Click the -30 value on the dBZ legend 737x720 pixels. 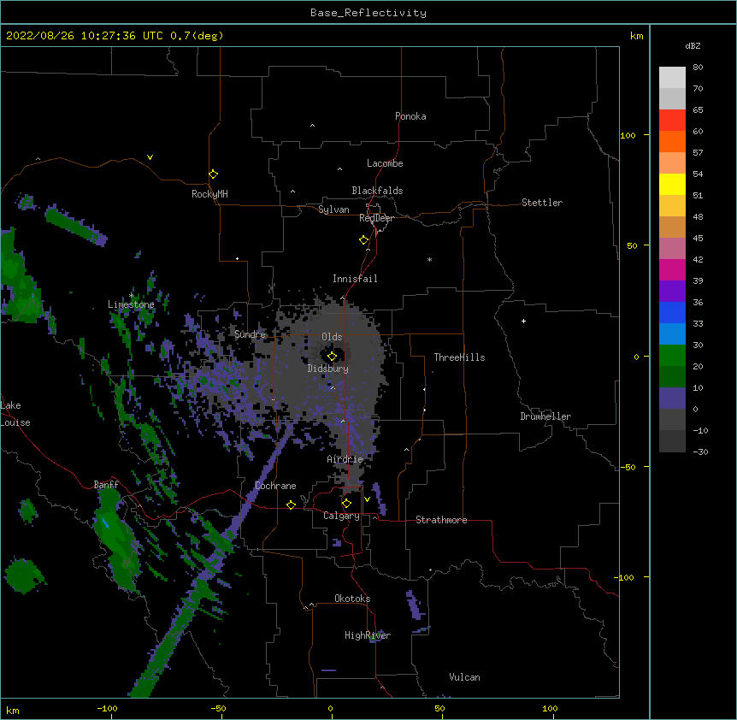(700, 451)
